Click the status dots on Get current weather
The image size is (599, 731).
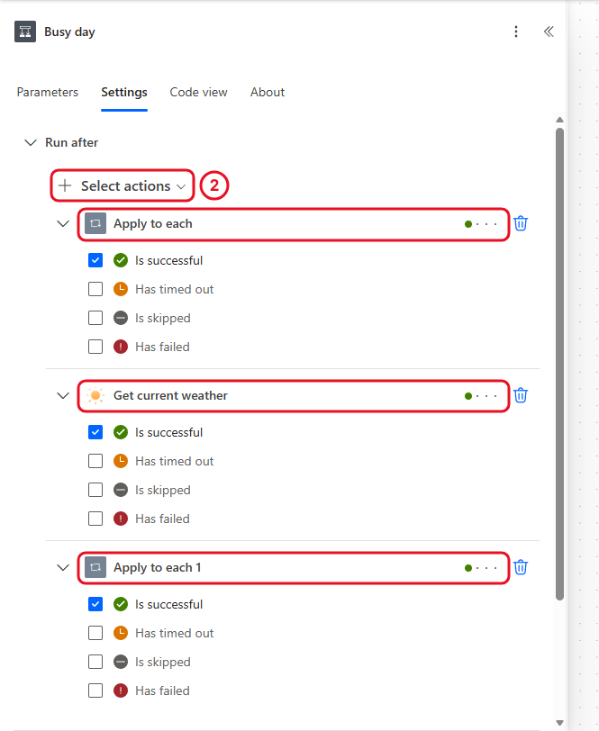point(481,396)
